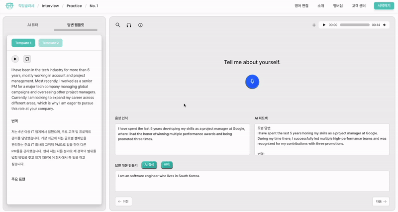Image resolution: width=398 pixels, height=212 pixels.
Task: Click the 번역 translate button
Action: pyautogui.click(x=167, y=165)
